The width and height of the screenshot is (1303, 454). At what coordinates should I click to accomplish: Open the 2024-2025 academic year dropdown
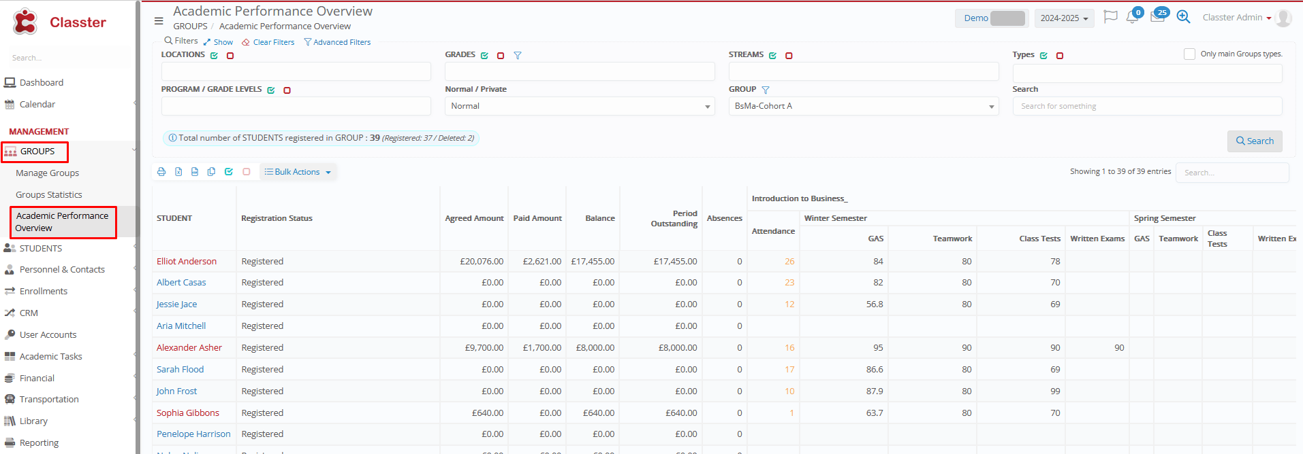click(x=1064, y=18)
